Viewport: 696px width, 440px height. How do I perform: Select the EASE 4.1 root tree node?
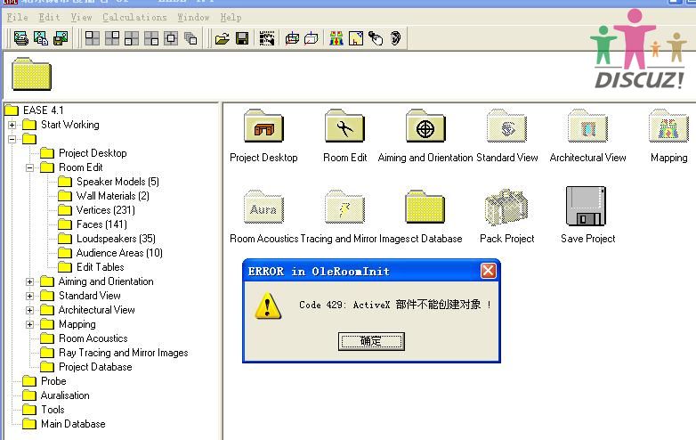click(x=43, y=110)
